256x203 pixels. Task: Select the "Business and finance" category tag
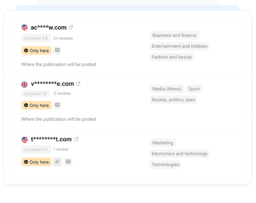pos(175,35)
